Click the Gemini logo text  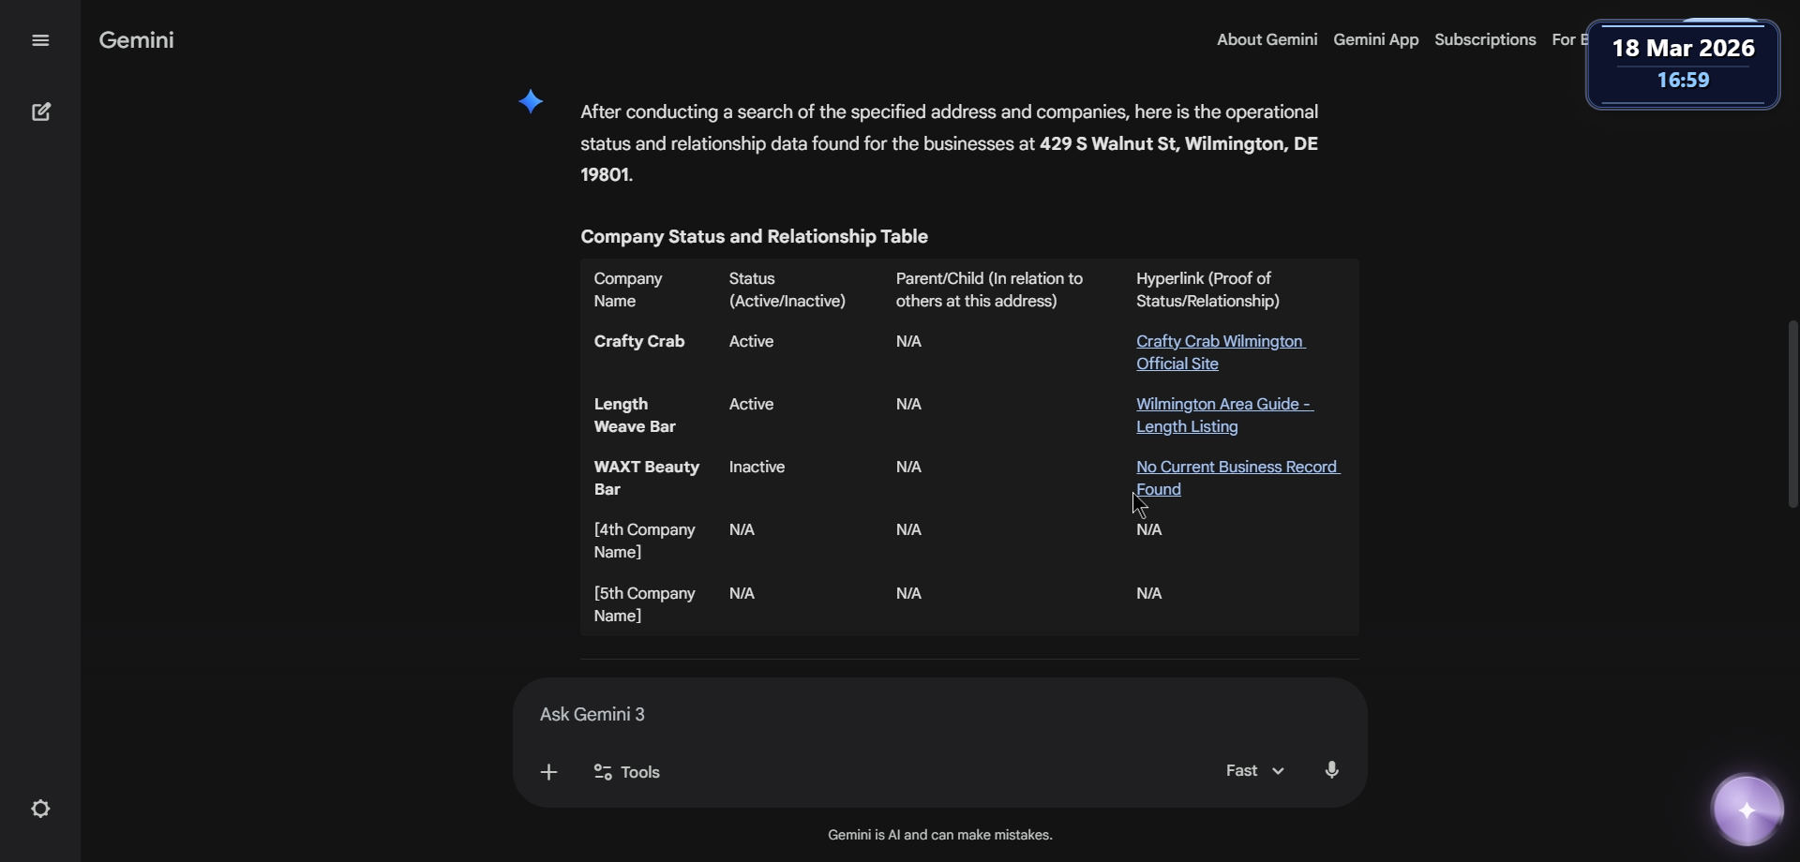137,40
